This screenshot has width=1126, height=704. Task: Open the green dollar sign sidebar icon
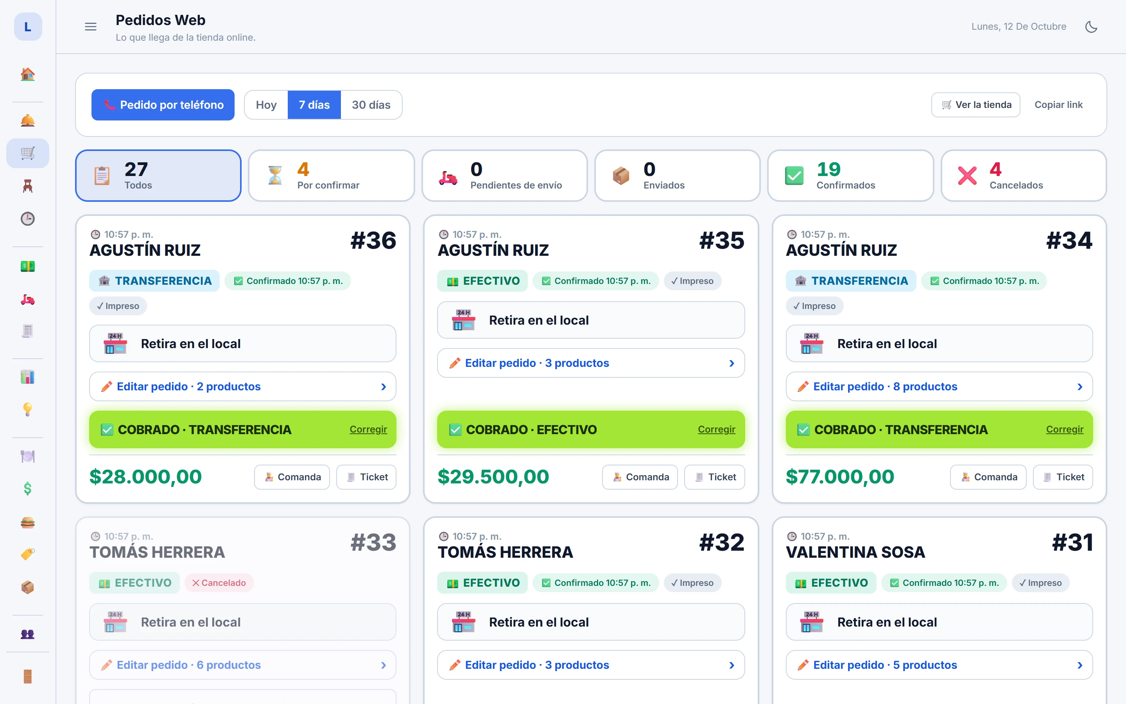(x=27, y=488)
